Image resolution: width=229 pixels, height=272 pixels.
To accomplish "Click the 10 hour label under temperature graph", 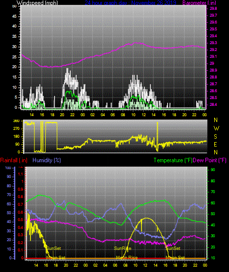I will pyautogui.click(x=135, y=265).
